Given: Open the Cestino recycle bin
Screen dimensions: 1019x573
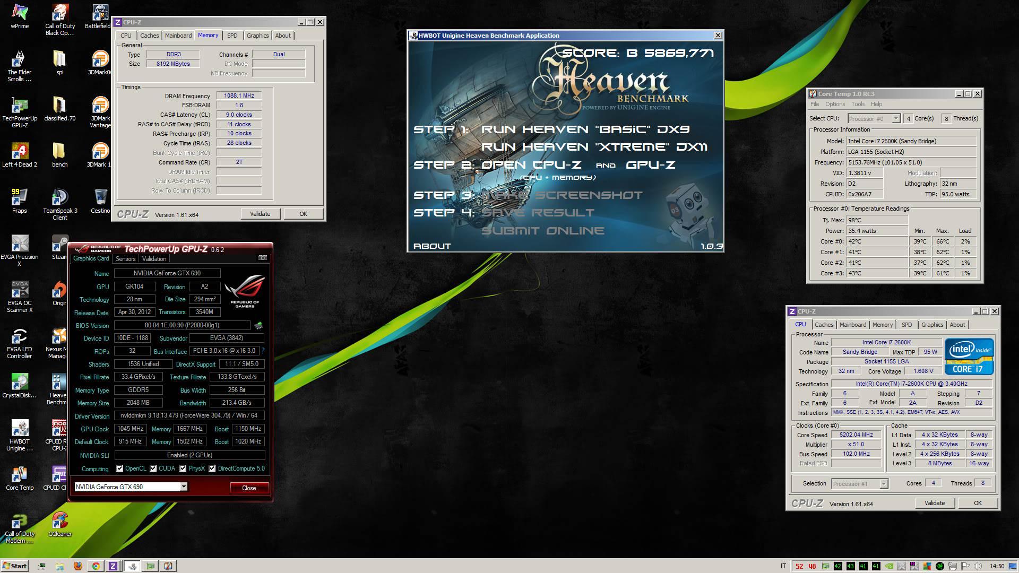Looking at the screenshot, I should coord(100,202).
